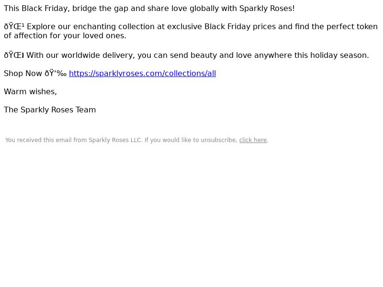Follow the "click here" unsubscribe link
383x287 pixels.
[x=253, y=140]
